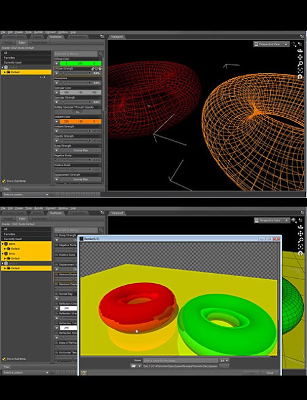Click the orange Ambient Color swatch
This screenshot has height=400, width=307.
click(80, 122)
